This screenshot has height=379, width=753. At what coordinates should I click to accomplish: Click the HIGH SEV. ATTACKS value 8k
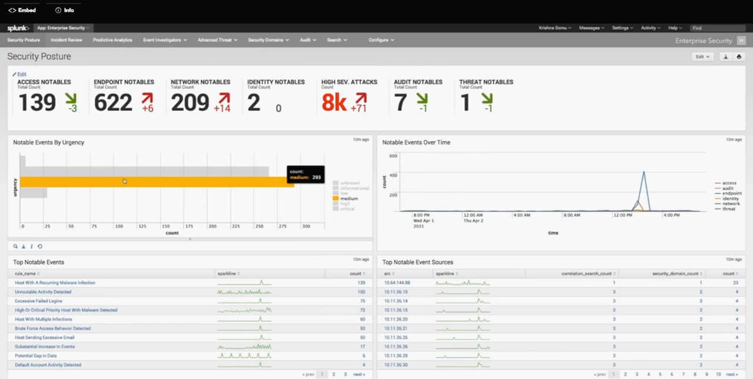tap(334, 102)
